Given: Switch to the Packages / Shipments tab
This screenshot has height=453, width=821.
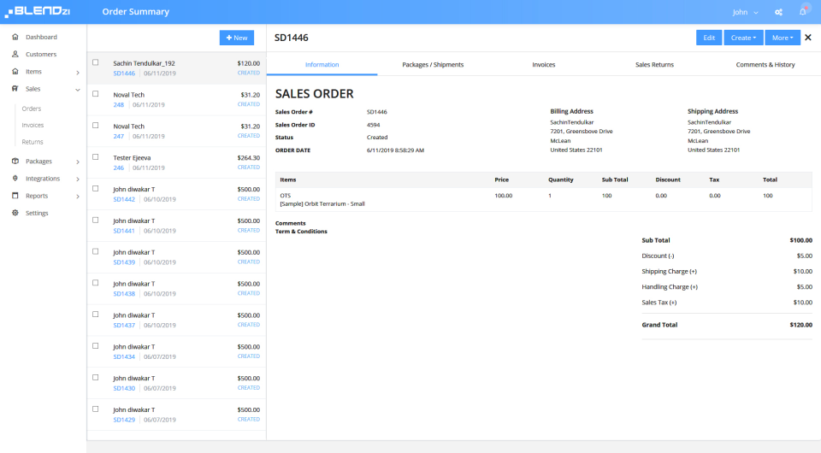Looking at the screenshot, I should (x=433, y=64).
